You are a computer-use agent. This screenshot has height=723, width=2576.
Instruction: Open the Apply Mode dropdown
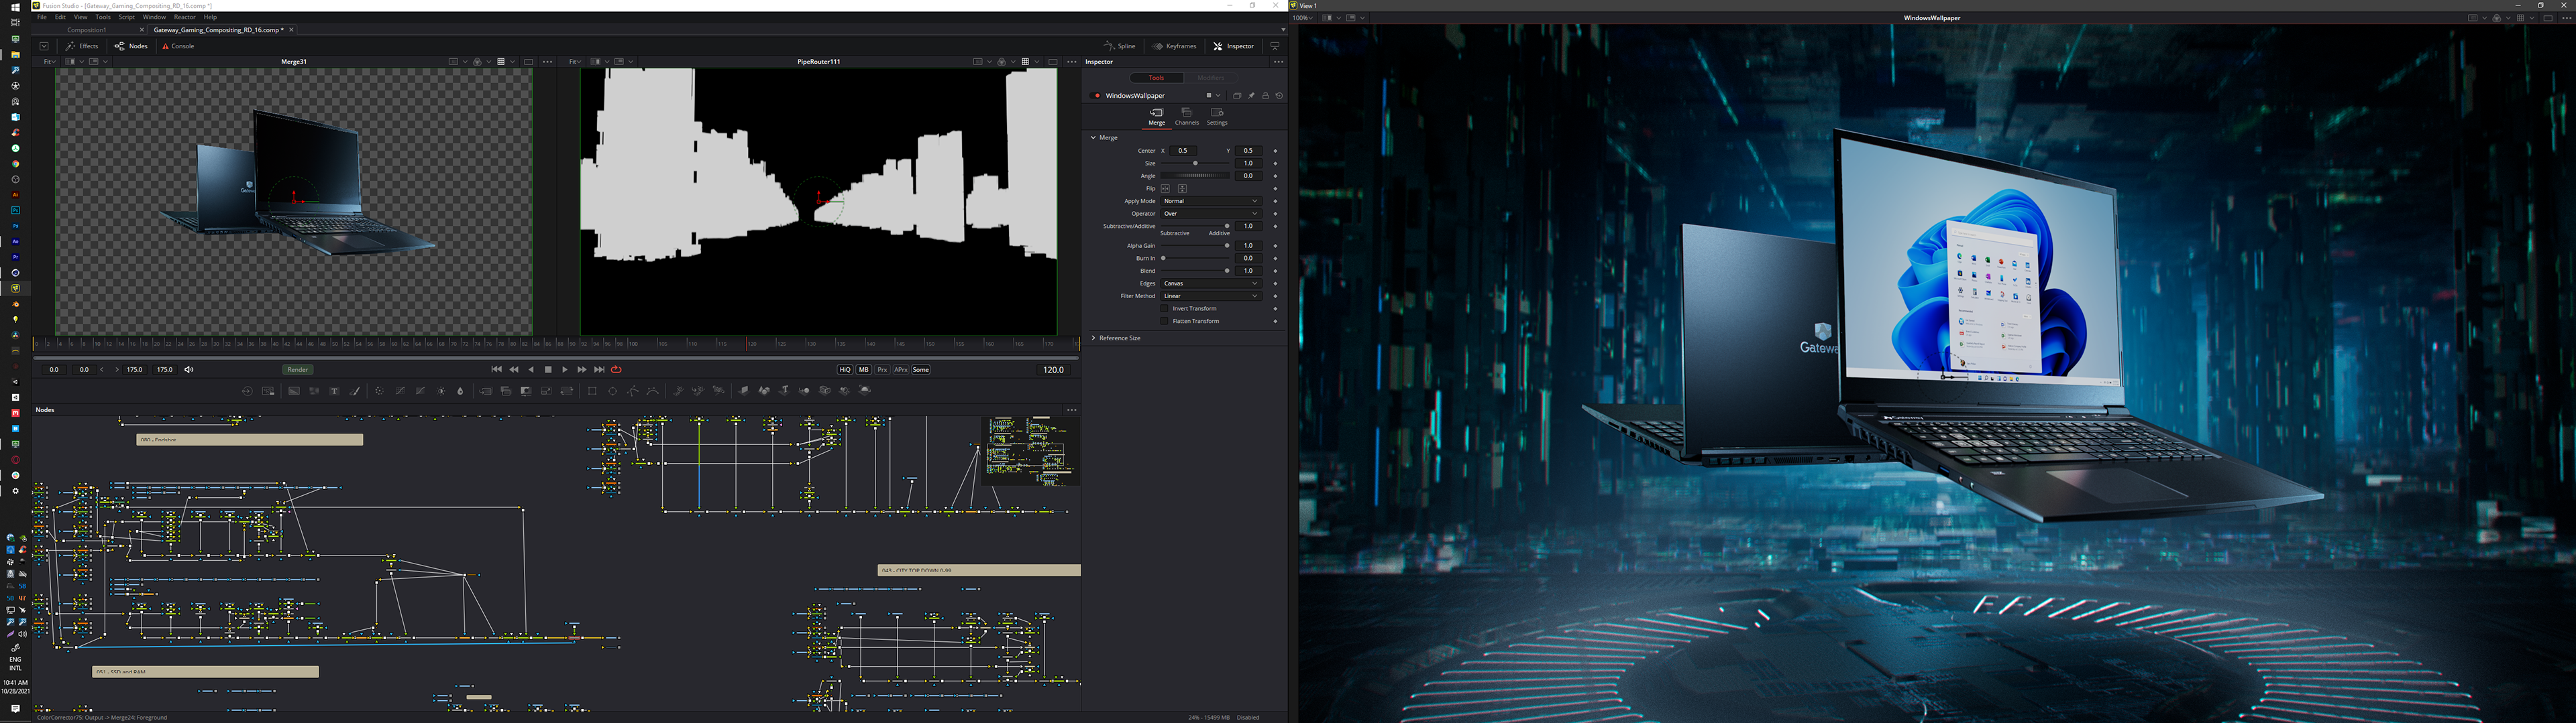[x=1210, y=201]
